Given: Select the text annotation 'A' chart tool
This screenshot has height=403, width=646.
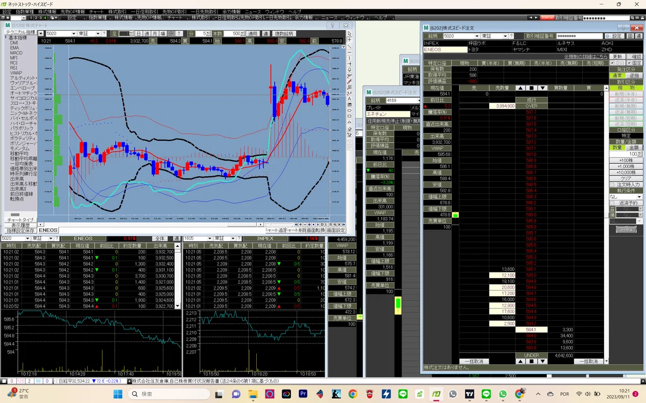Looking at the screenshot, I should pyautogui.click(x=349, y=99).
